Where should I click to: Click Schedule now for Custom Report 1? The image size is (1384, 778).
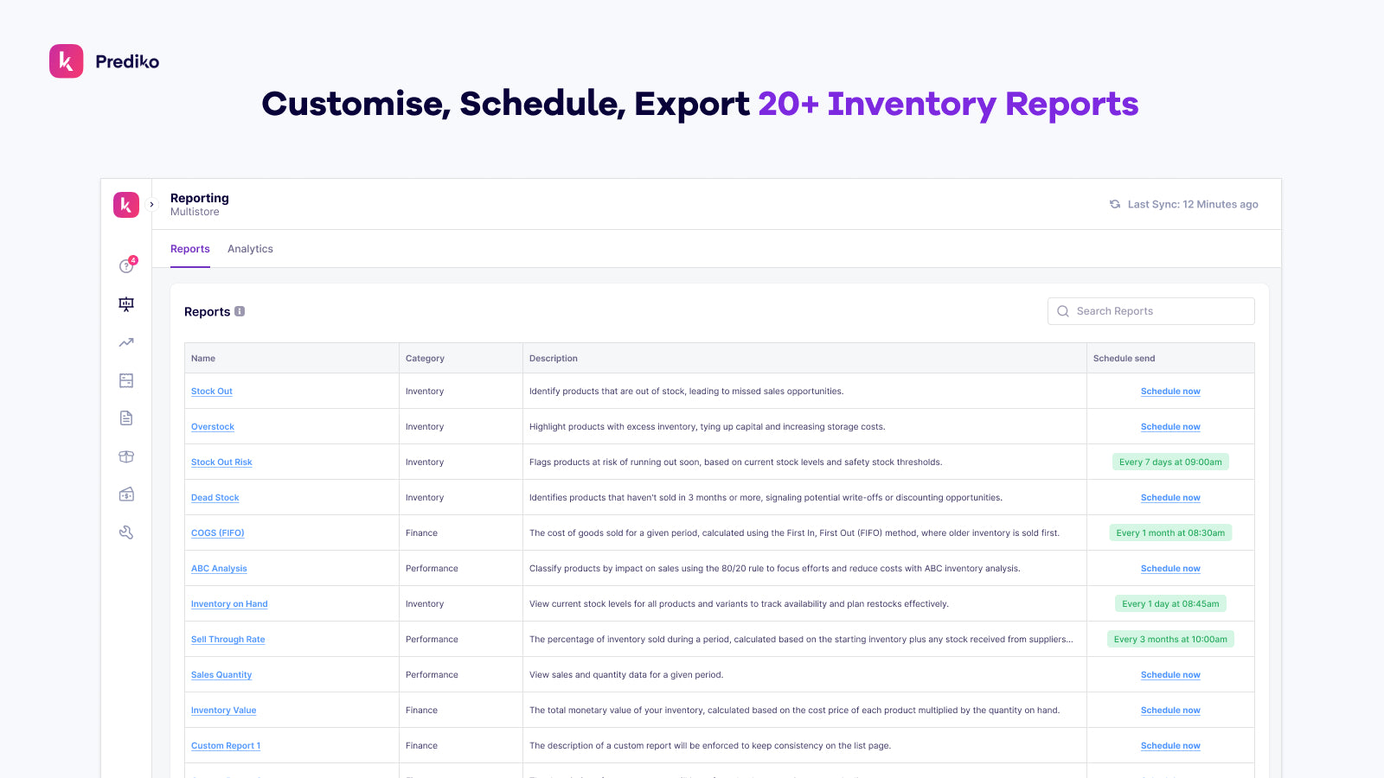pos(1170,746)
